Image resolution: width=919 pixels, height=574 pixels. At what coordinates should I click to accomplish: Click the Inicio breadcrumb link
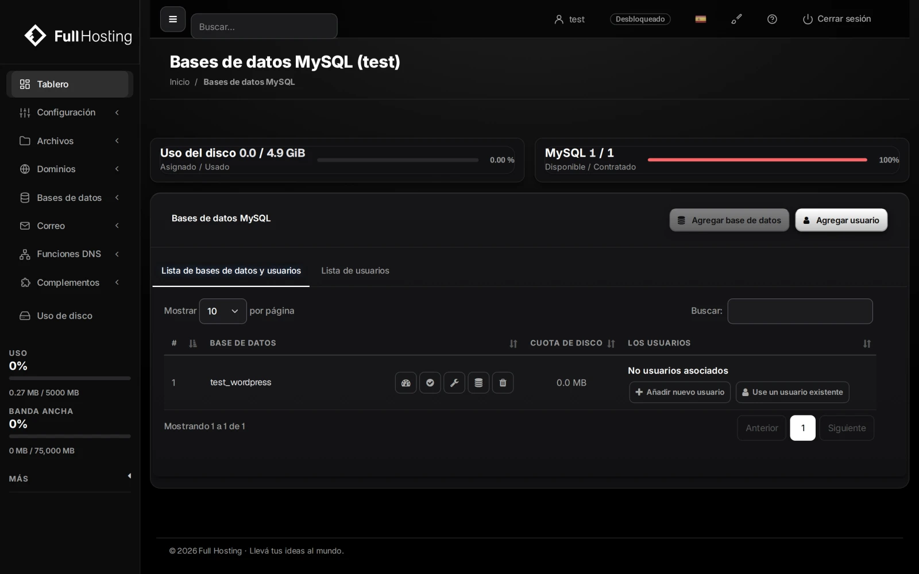click(x=179, y=82)
